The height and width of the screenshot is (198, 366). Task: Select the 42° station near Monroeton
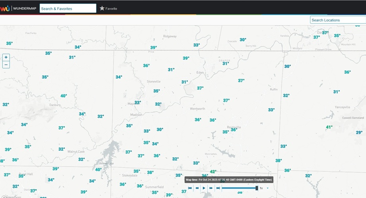tap(213, 172)
